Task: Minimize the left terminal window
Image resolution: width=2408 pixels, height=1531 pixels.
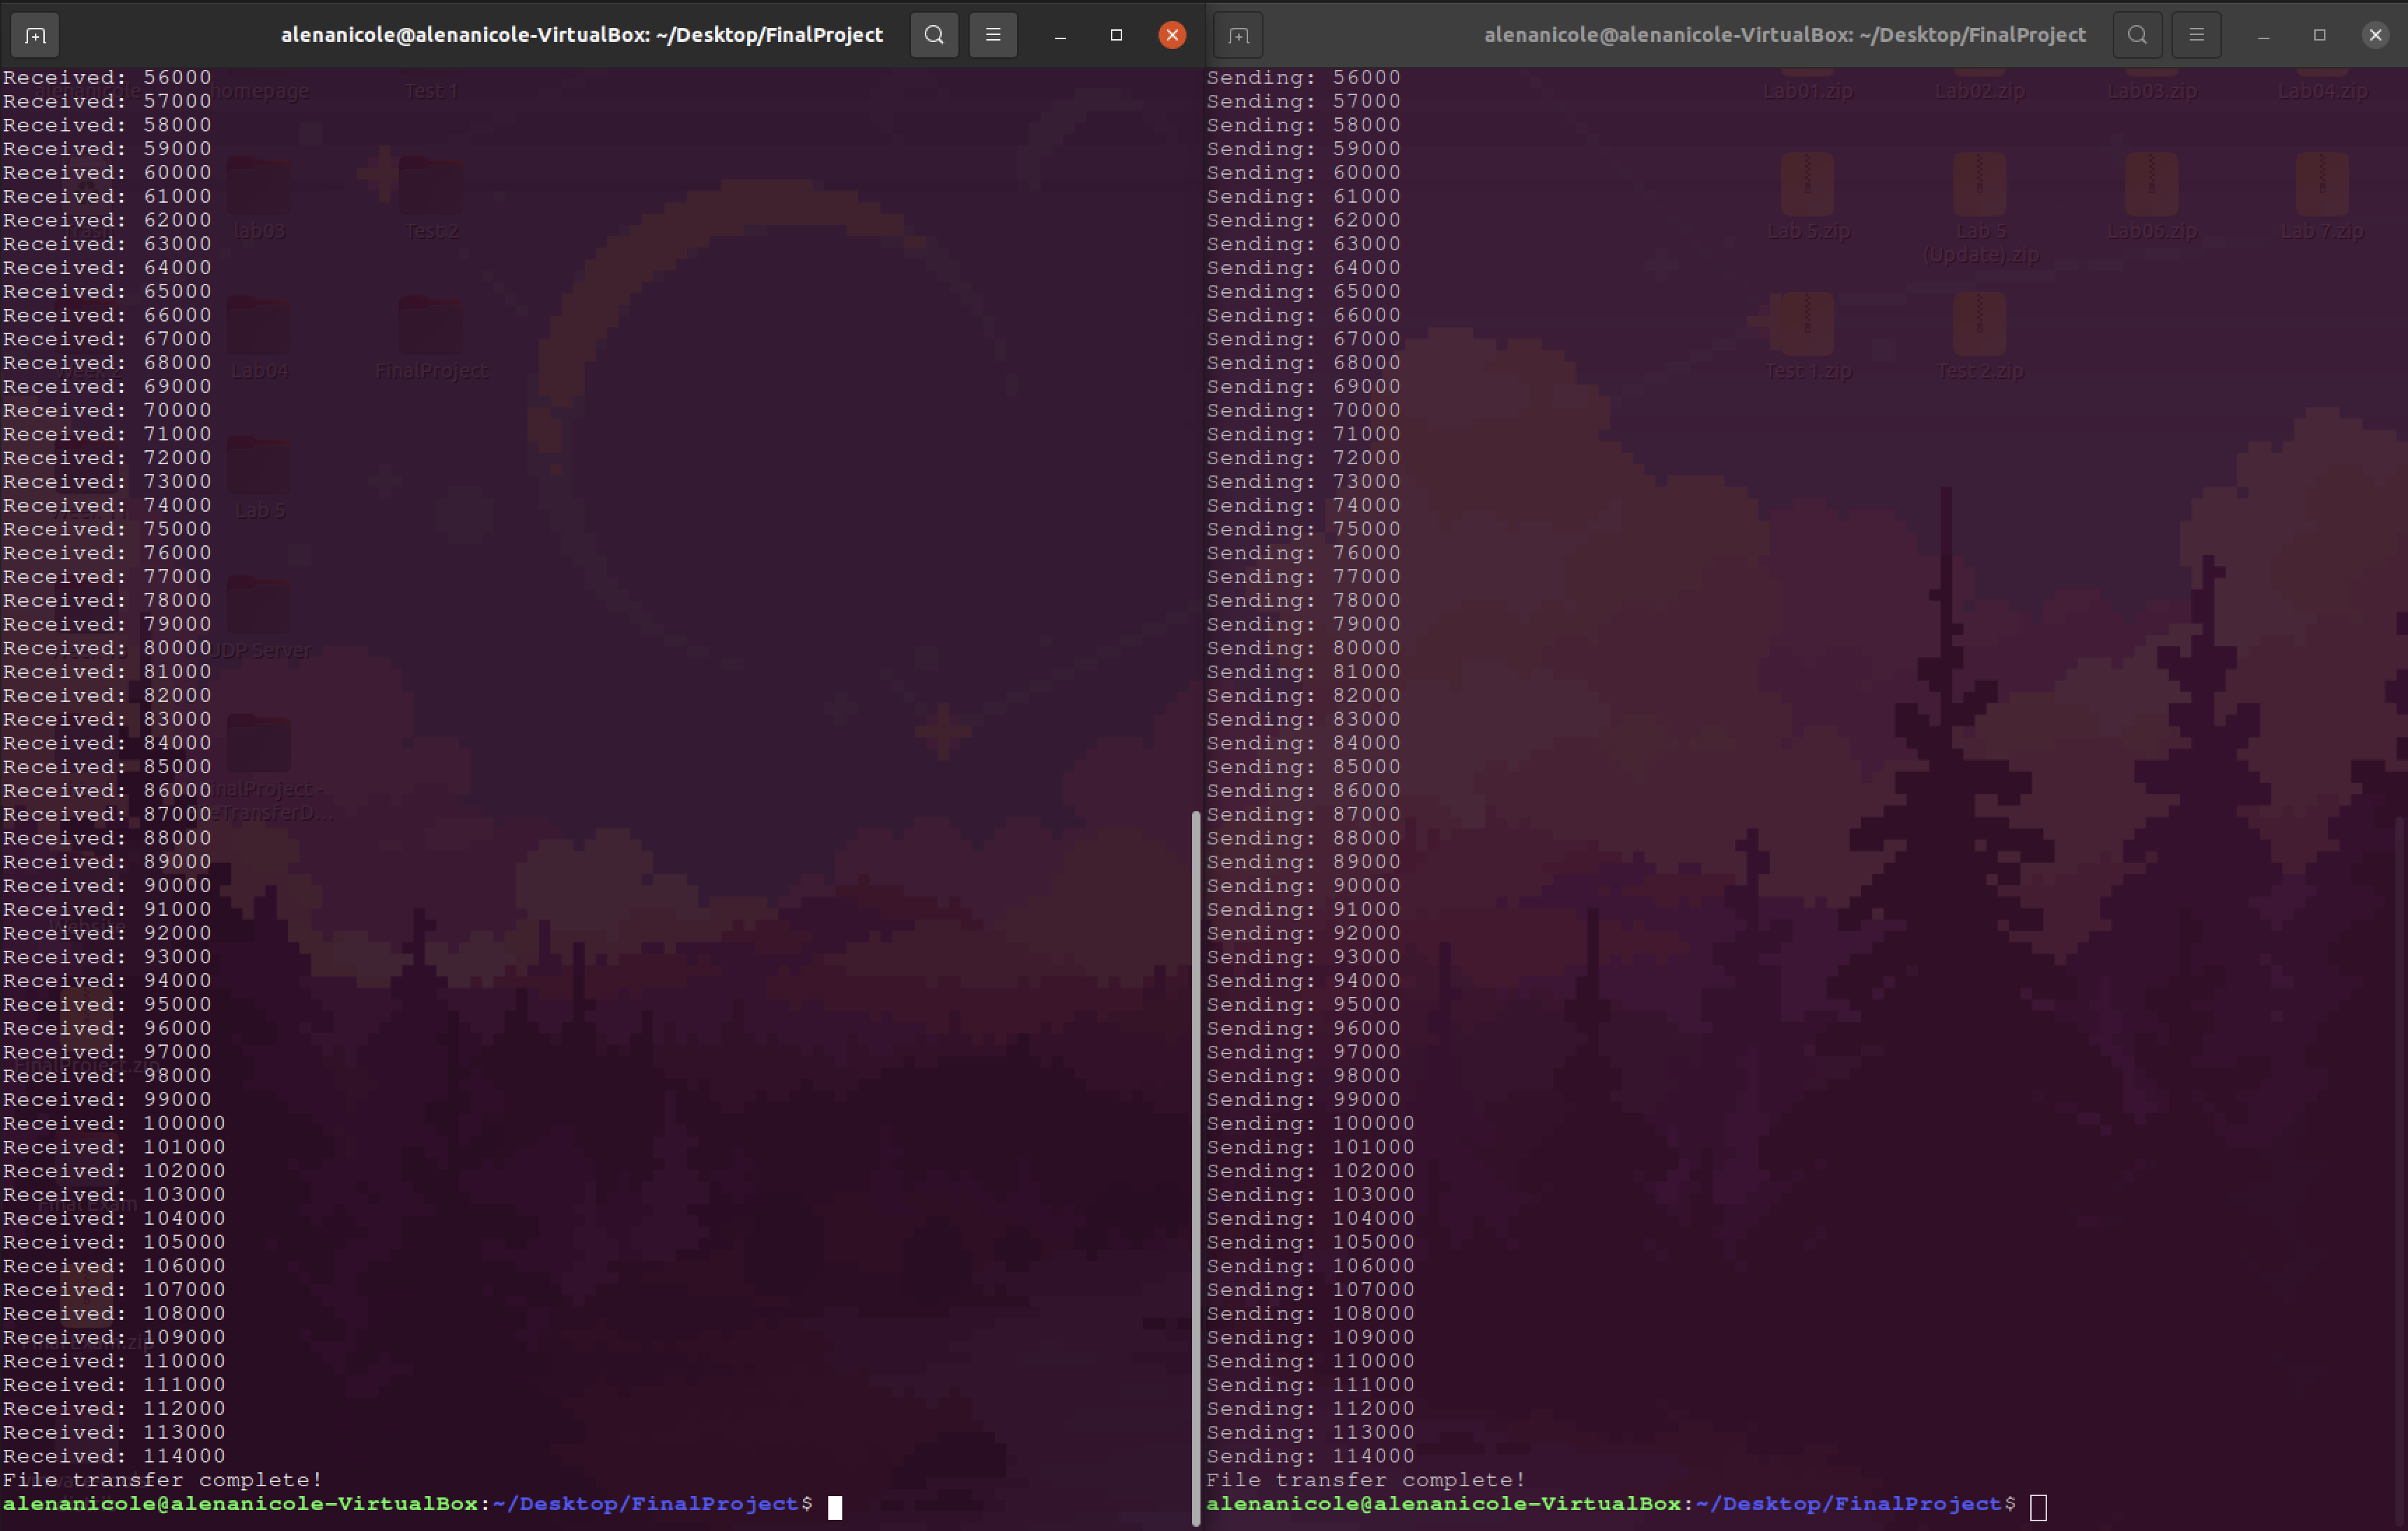Action: pos(1060,35)
